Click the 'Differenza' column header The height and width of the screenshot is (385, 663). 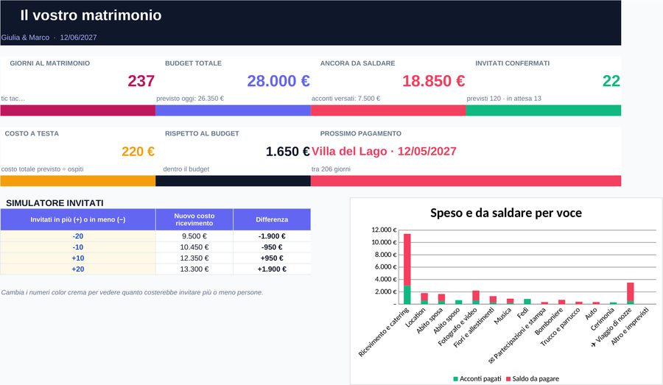click(x=272, y=219)
